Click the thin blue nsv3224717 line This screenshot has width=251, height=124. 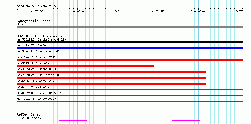click(130, 54)
